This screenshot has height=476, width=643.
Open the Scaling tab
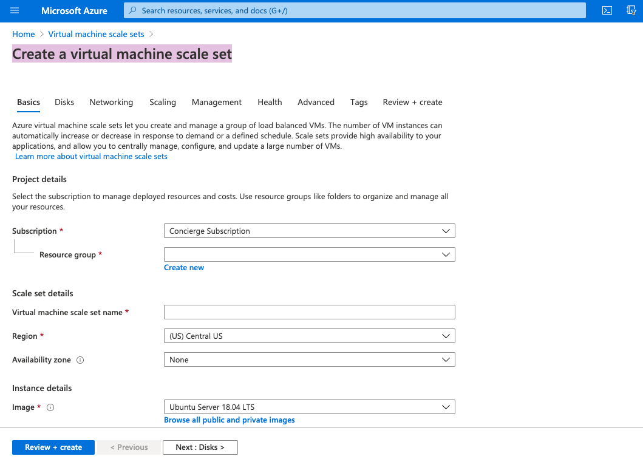click(163, 103)
